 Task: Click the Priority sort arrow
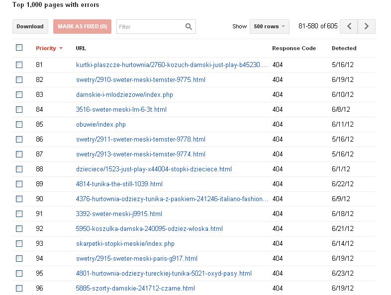61,49
